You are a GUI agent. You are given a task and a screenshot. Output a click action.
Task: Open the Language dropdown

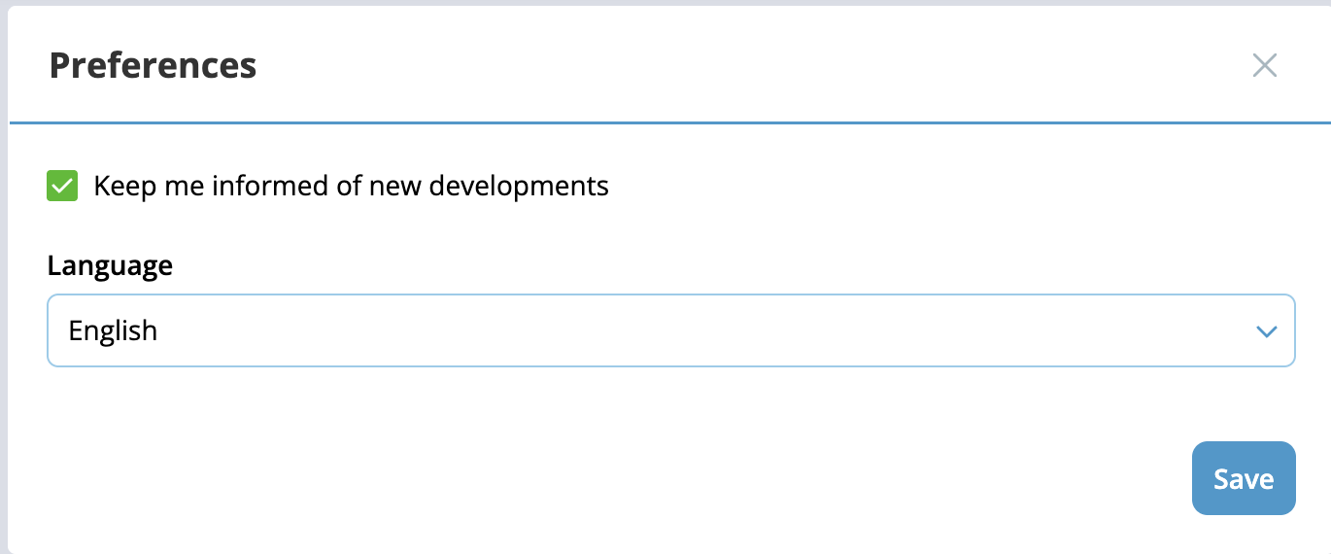(x=670, y=330)
